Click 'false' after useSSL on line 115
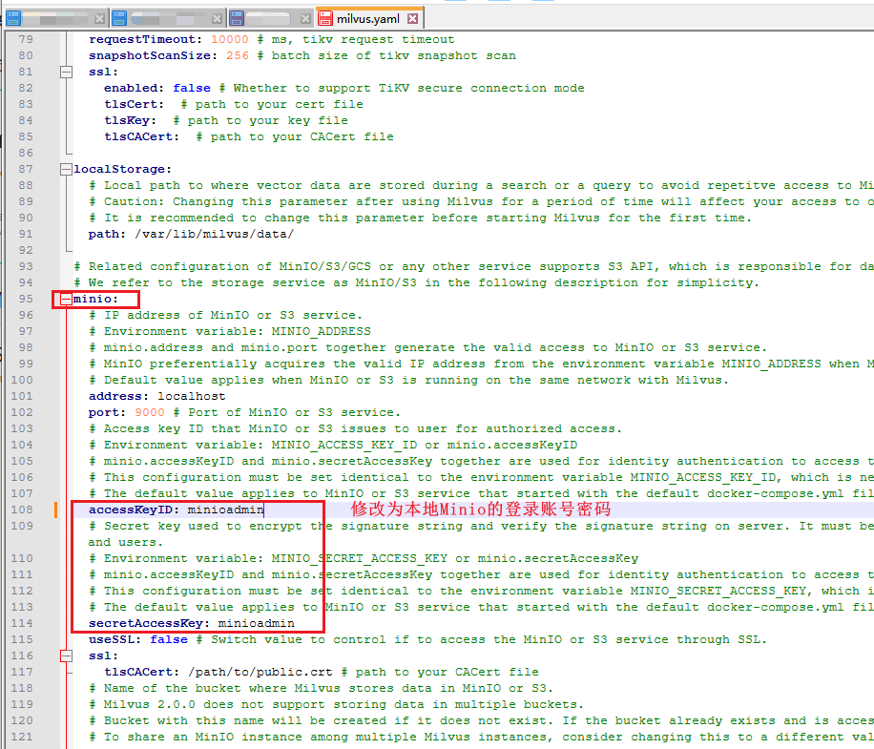Screen dimensions: 874x749 (168, 640)
